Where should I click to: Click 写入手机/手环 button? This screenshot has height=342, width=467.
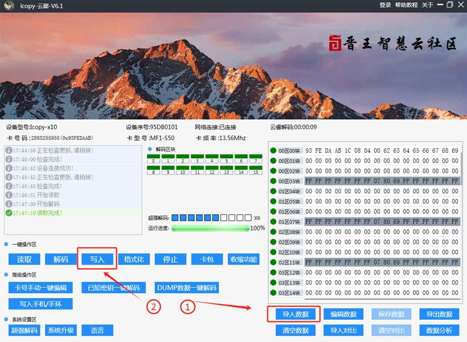pos(40,304)
